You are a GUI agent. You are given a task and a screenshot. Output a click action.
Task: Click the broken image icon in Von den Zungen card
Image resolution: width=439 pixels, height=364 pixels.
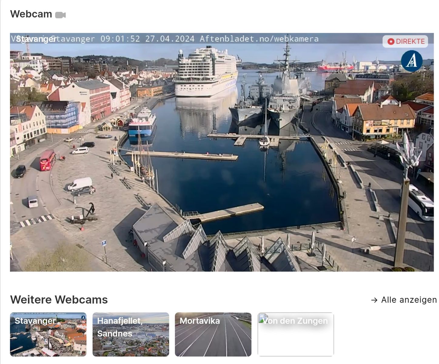(x=263, y=318)
